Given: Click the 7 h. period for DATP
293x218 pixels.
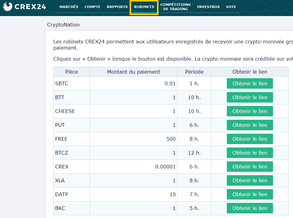Looking at the screenshot, I should pos(194,194).
